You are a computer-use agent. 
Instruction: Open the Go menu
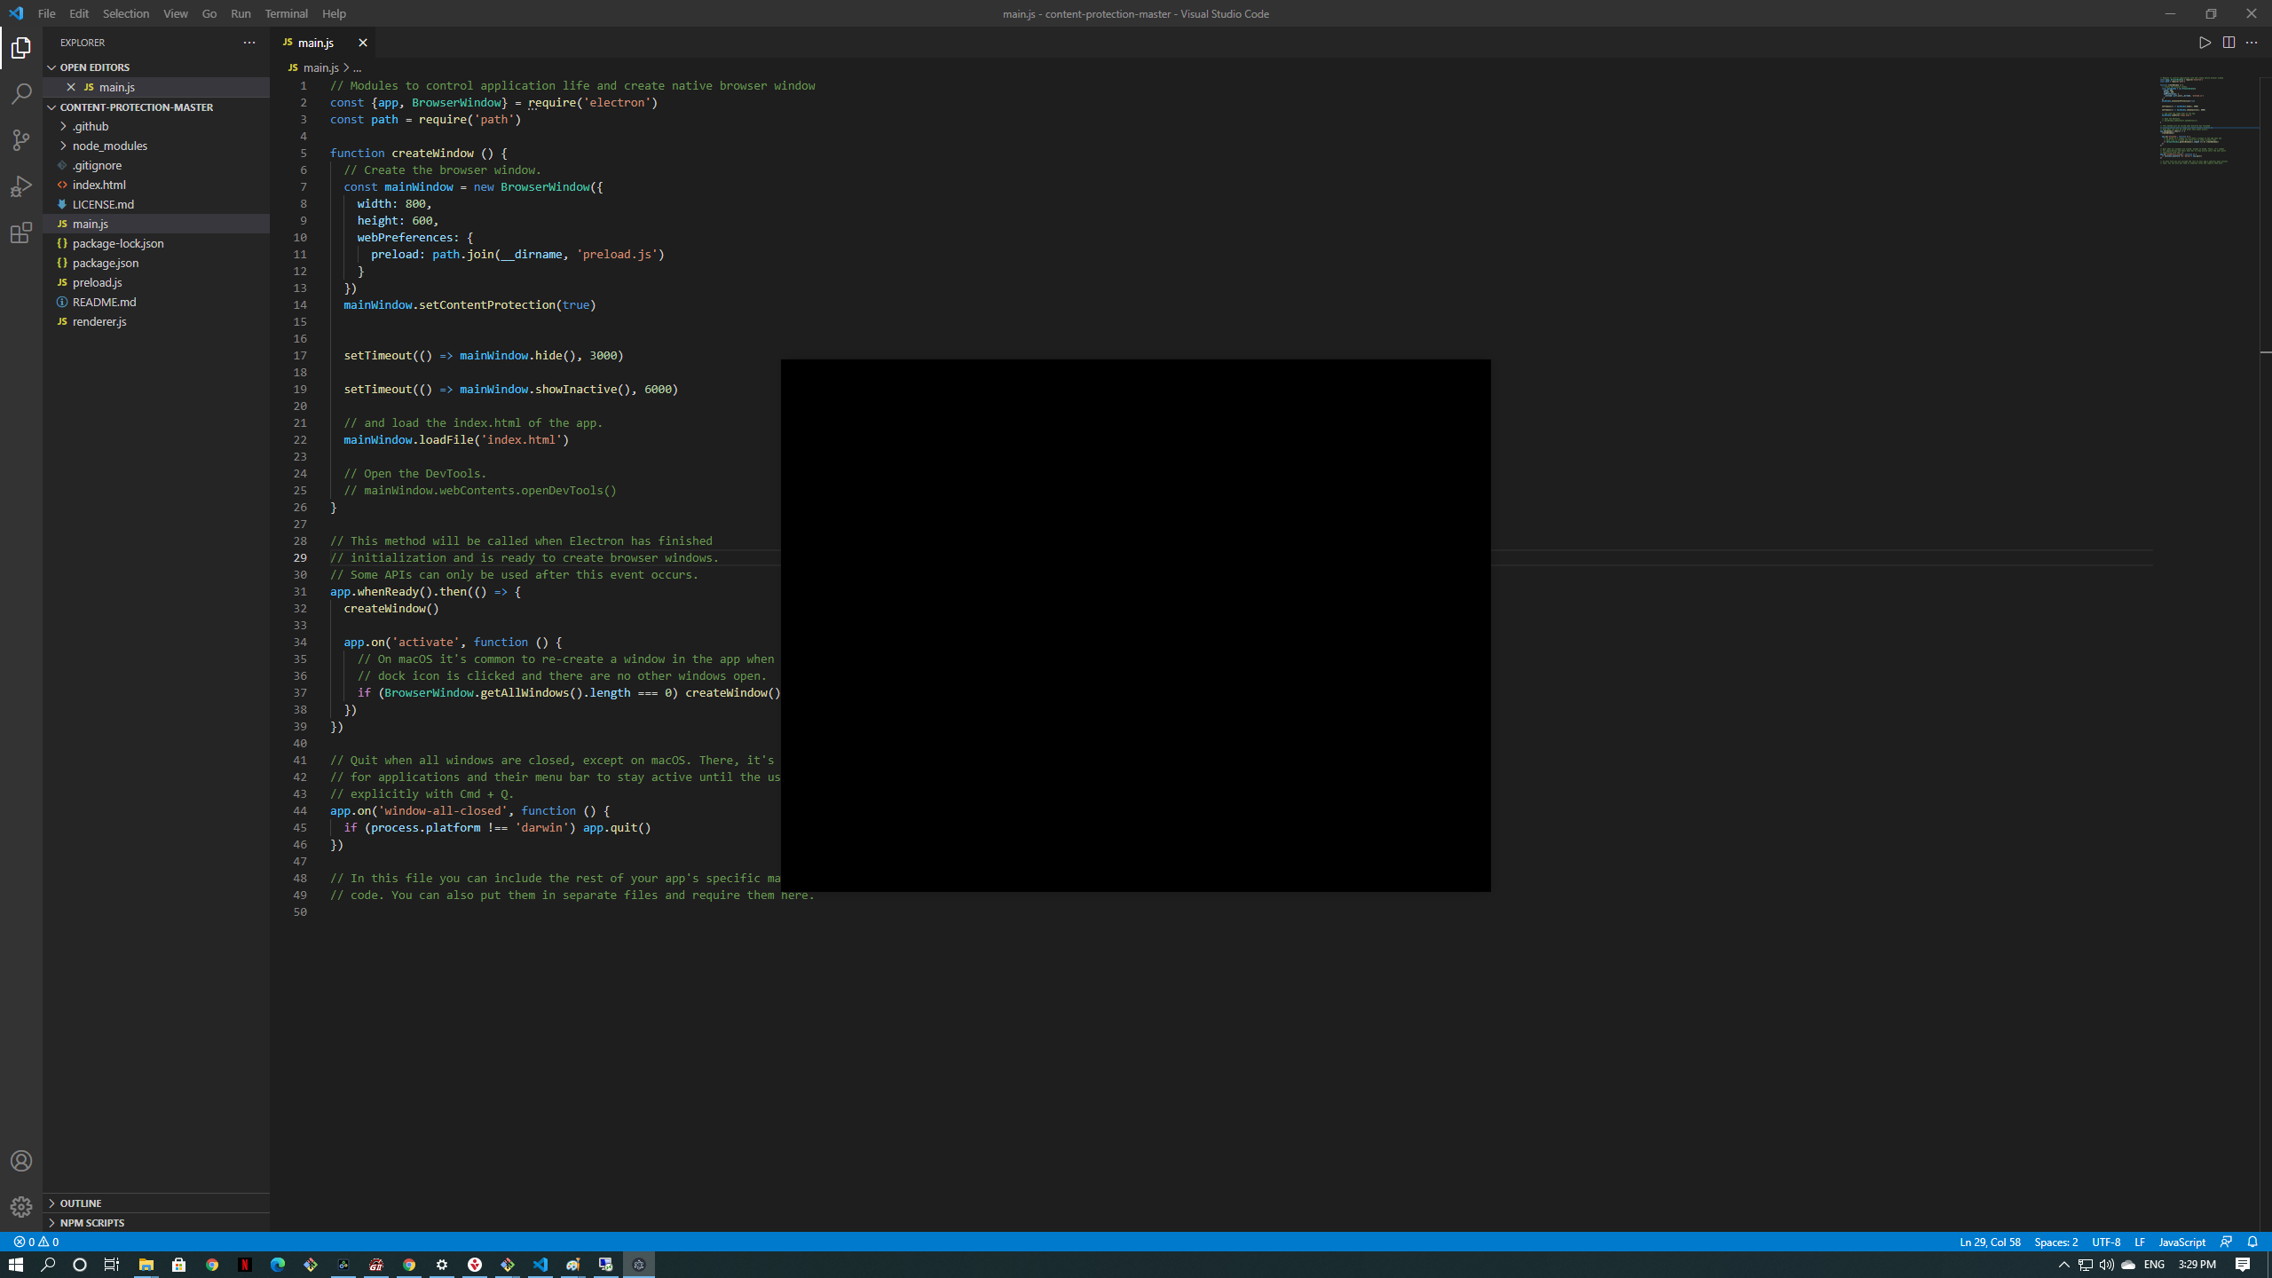coord(209,13)
